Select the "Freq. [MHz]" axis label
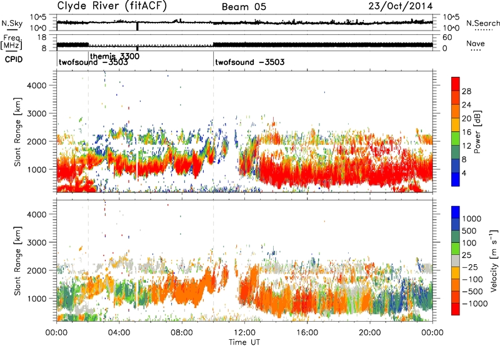Viewport: 500px width, 346px height. (x=11, y=42)
